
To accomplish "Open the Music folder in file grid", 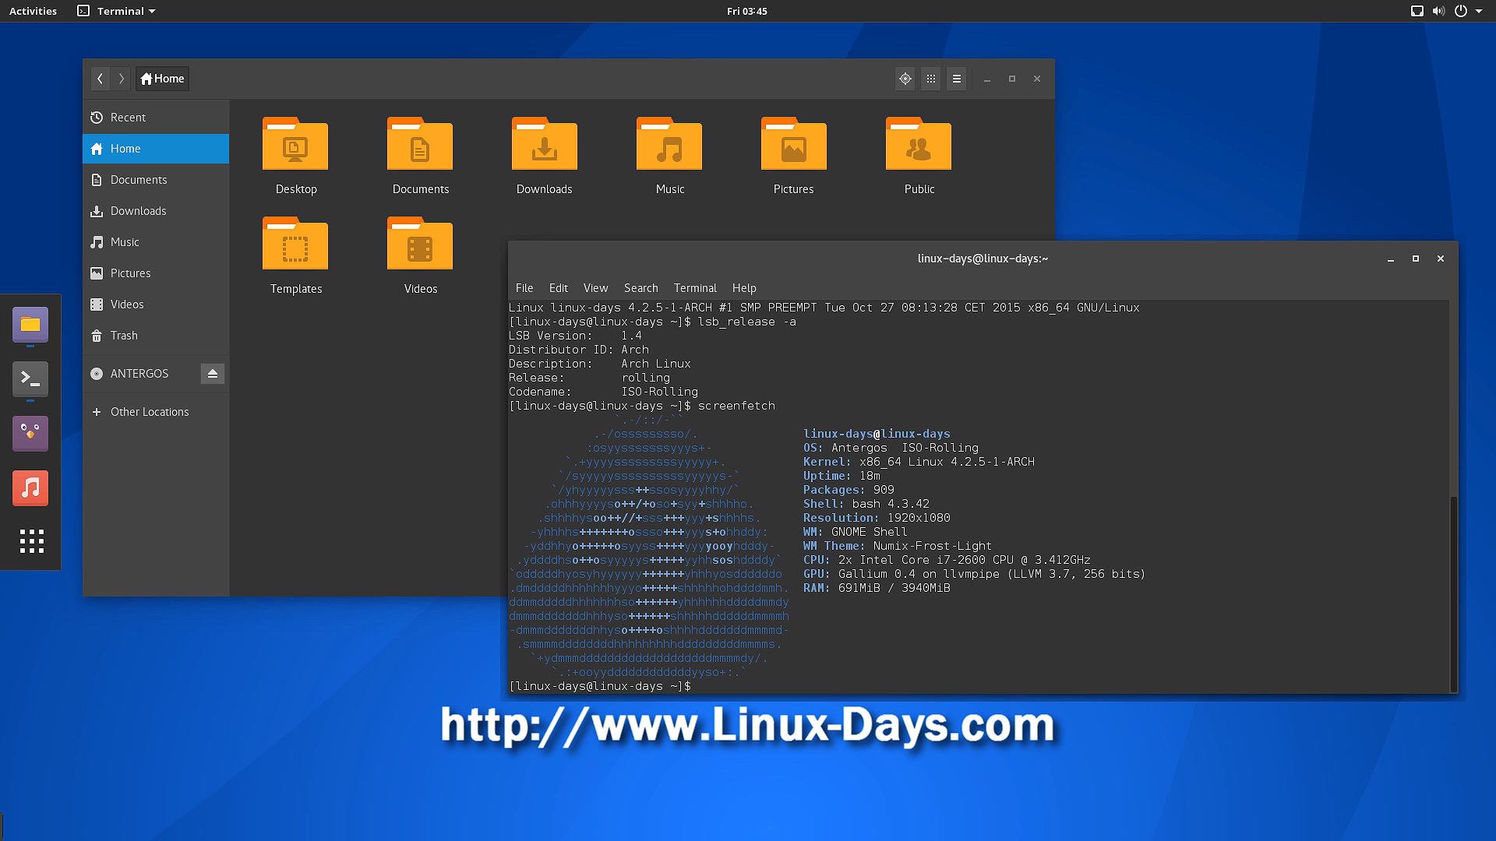I will 669,144.
